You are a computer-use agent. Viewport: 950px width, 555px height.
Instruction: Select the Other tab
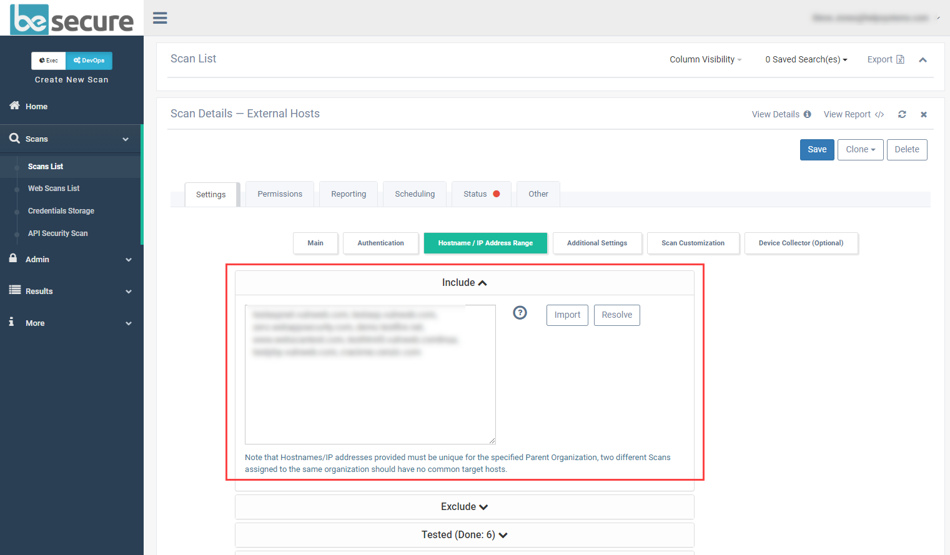(538, 194)
